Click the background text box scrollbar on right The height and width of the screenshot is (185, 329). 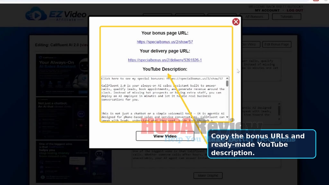coord(279,111)
